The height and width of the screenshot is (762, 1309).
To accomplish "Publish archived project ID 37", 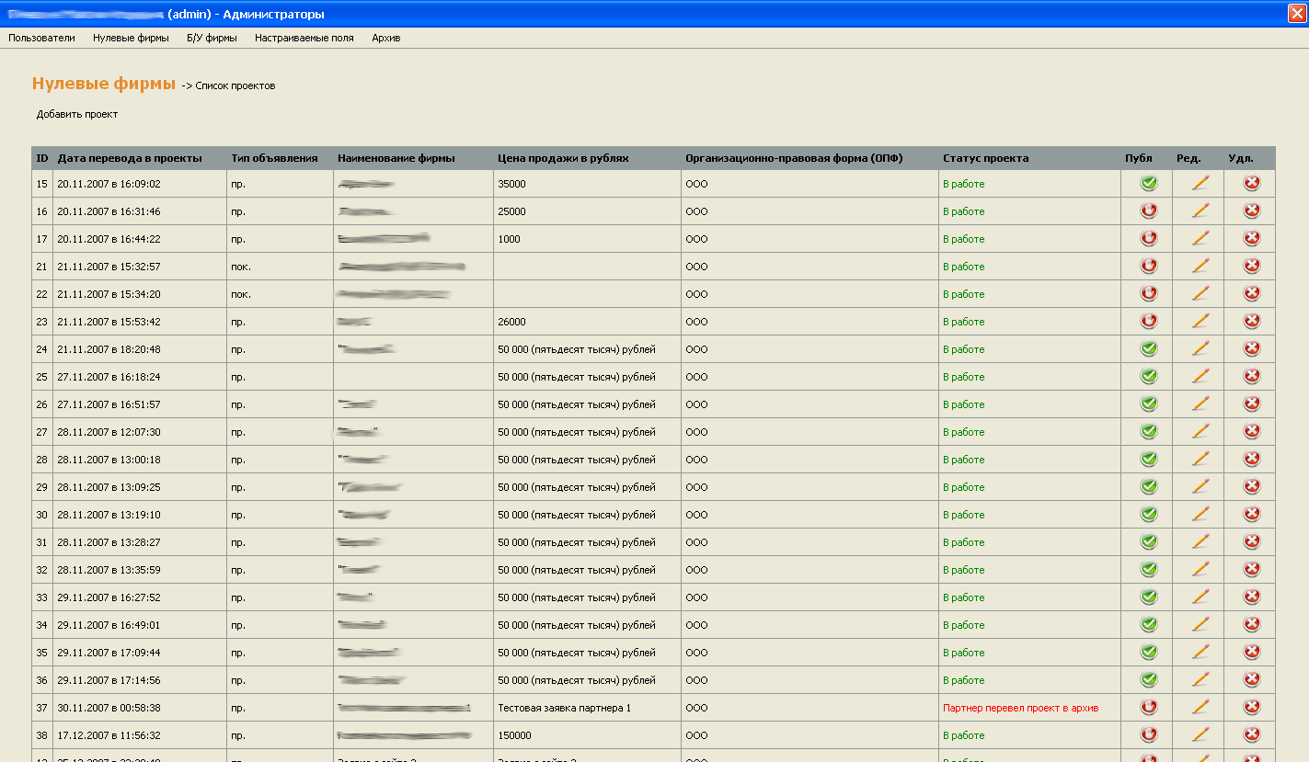I will [x=1148, y=707].
